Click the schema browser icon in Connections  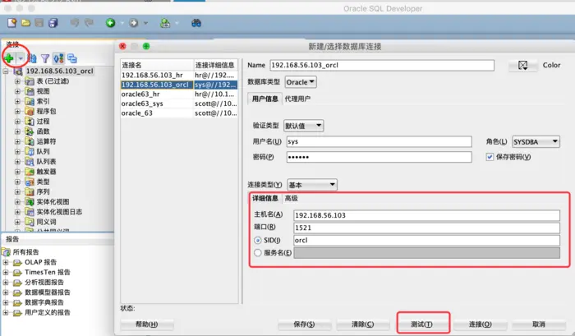tap(58, 58)
